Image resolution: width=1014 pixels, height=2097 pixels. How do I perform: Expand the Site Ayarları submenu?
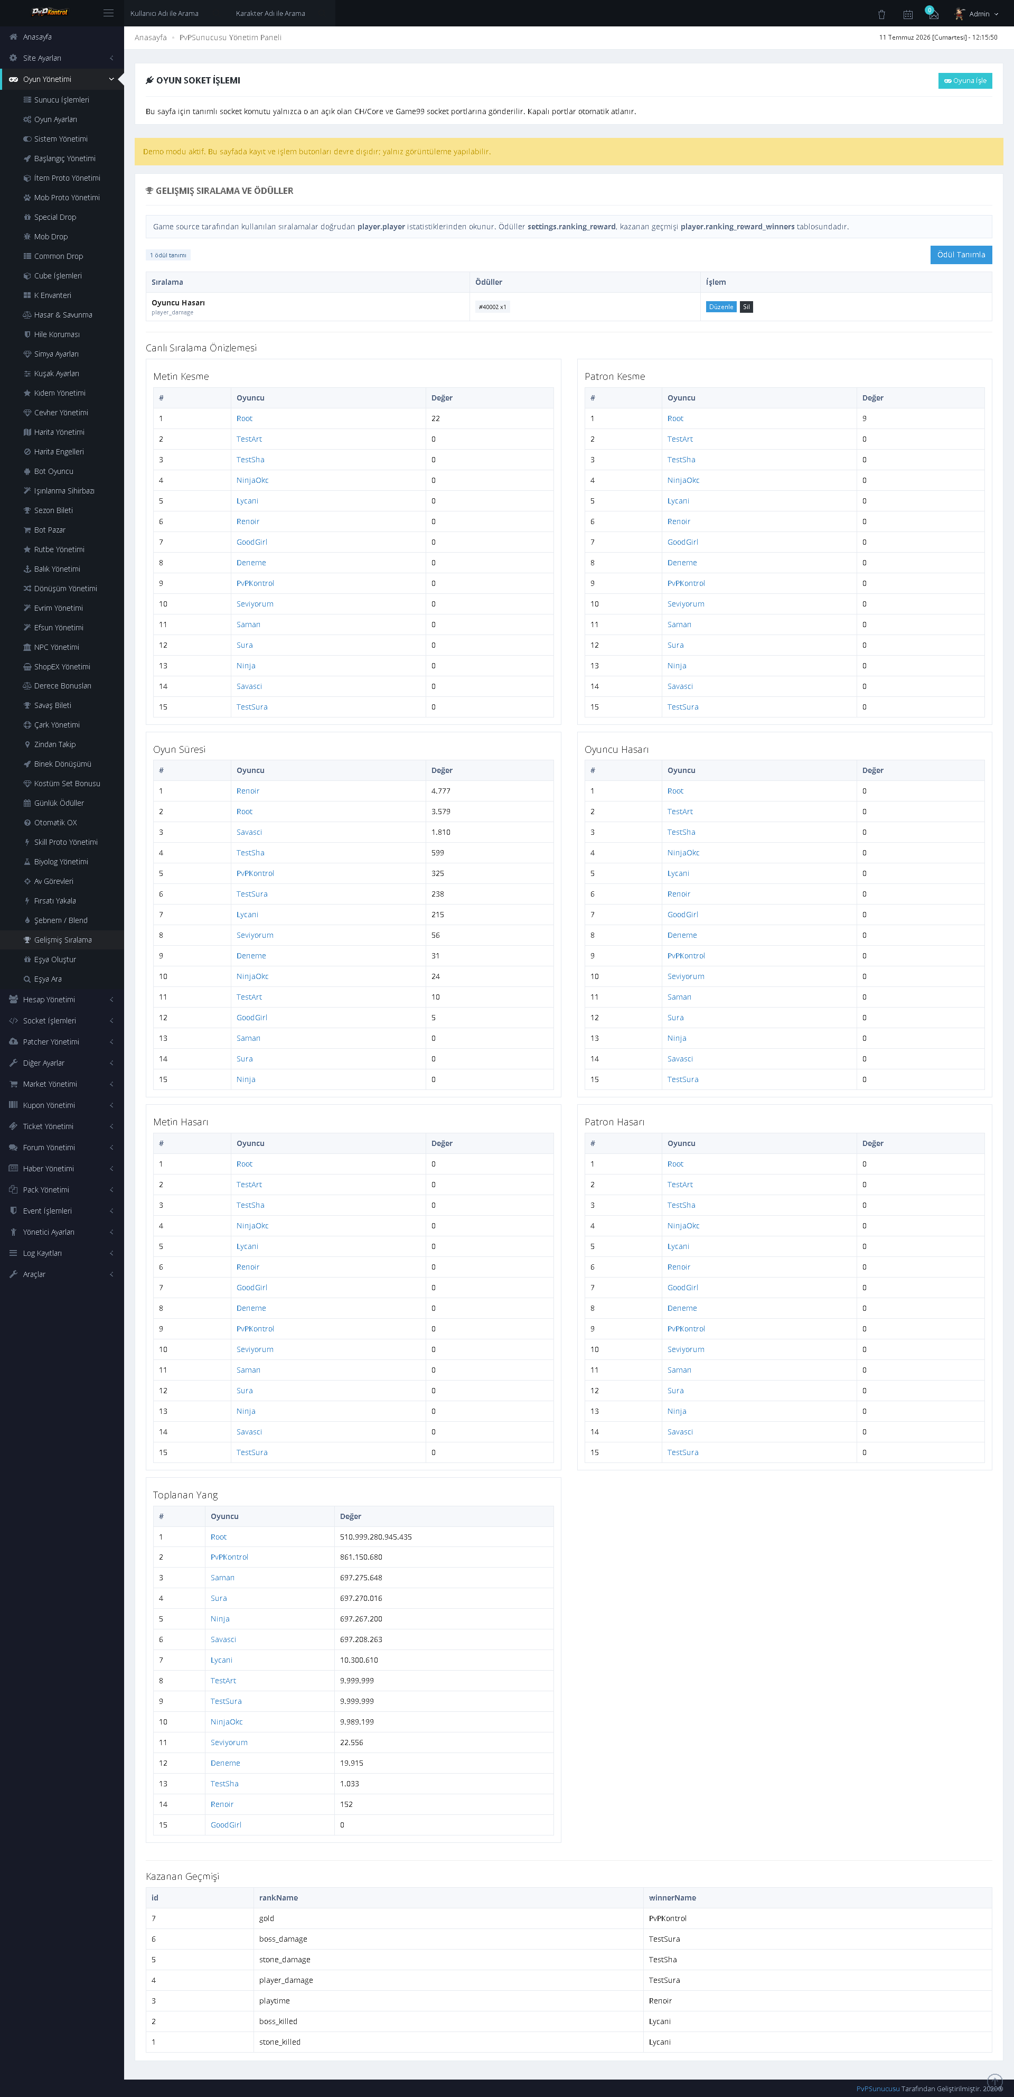pyautogui.click(x=62, y=58)
